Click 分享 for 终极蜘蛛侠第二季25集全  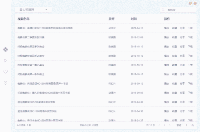pyautogui.click(x=182, y=65)
